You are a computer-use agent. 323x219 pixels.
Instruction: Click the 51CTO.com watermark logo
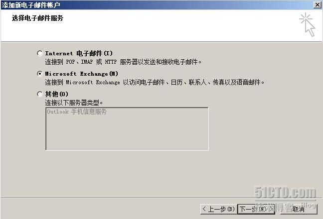click(285, 192)
